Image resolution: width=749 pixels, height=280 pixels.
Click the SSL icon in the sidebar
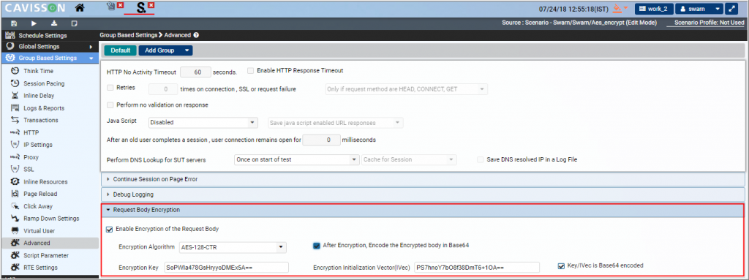[x=15, y=169]
